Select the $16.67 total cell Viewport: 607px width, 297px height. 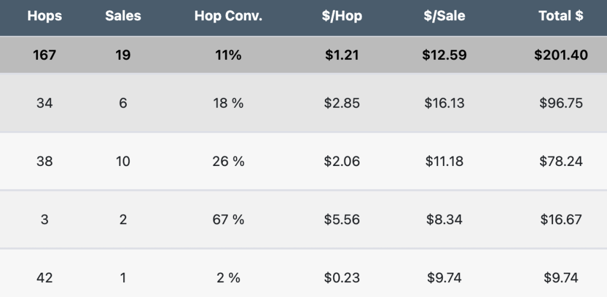tap(561, 219)
